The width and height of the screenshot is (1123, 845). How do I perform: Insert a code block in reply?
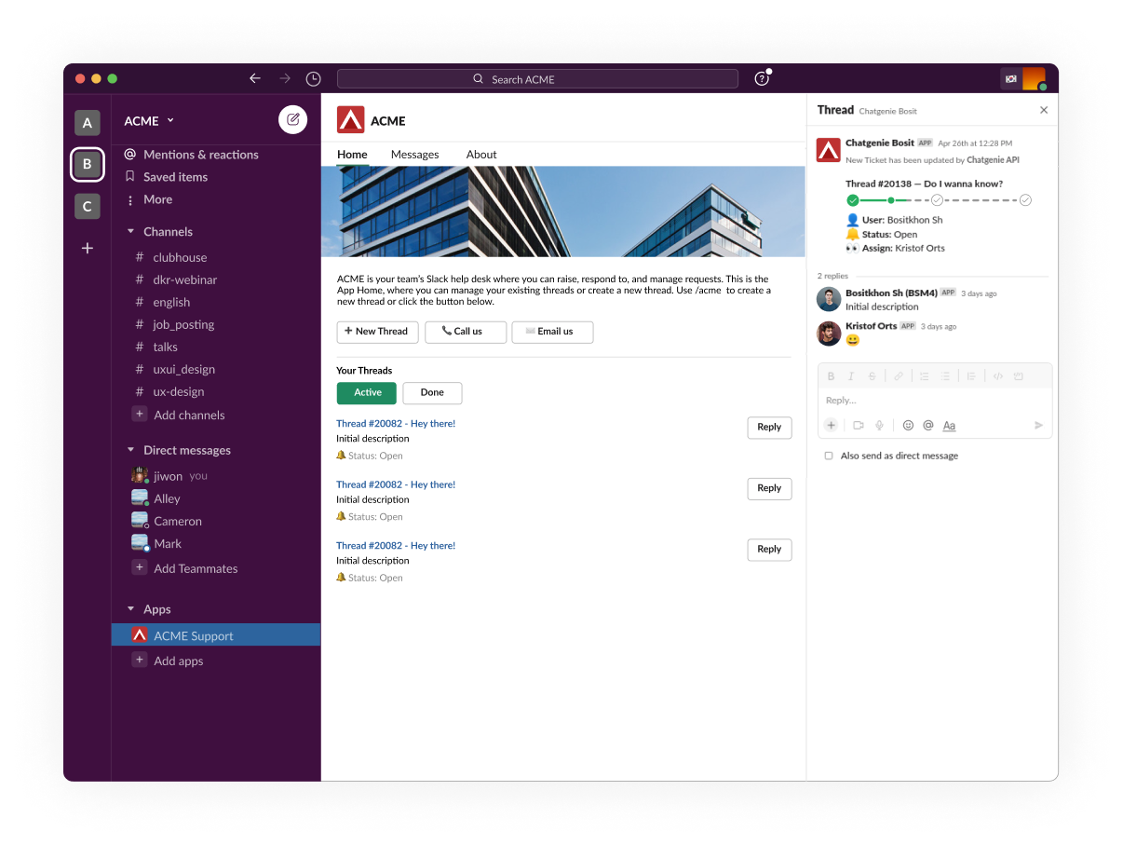coord(1019,376)
